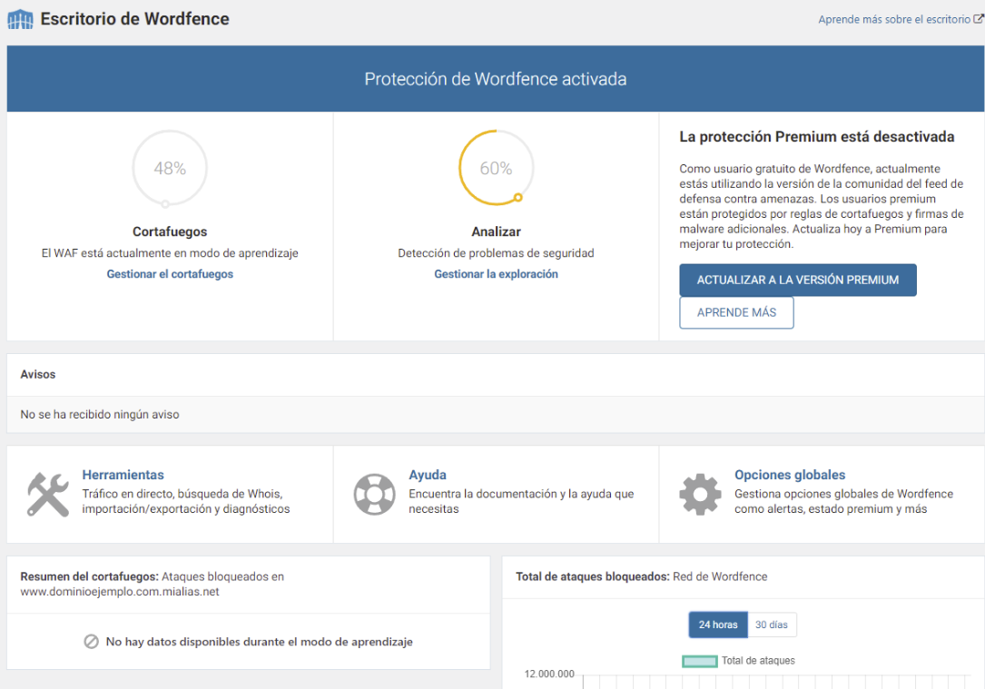
Task: Click 'No hay datos disponibles durante el modo de aprendizaje'
Action: point(260,642)
